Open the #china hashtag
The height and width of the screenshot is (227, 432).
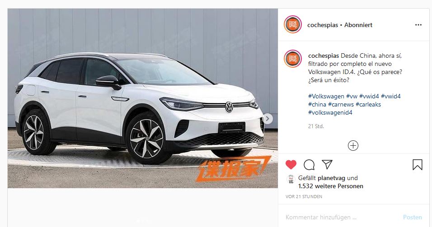317,105
